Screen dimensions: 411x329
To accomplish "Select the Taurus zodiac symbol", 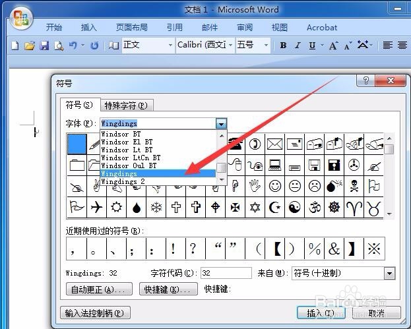I will point(374,208).
